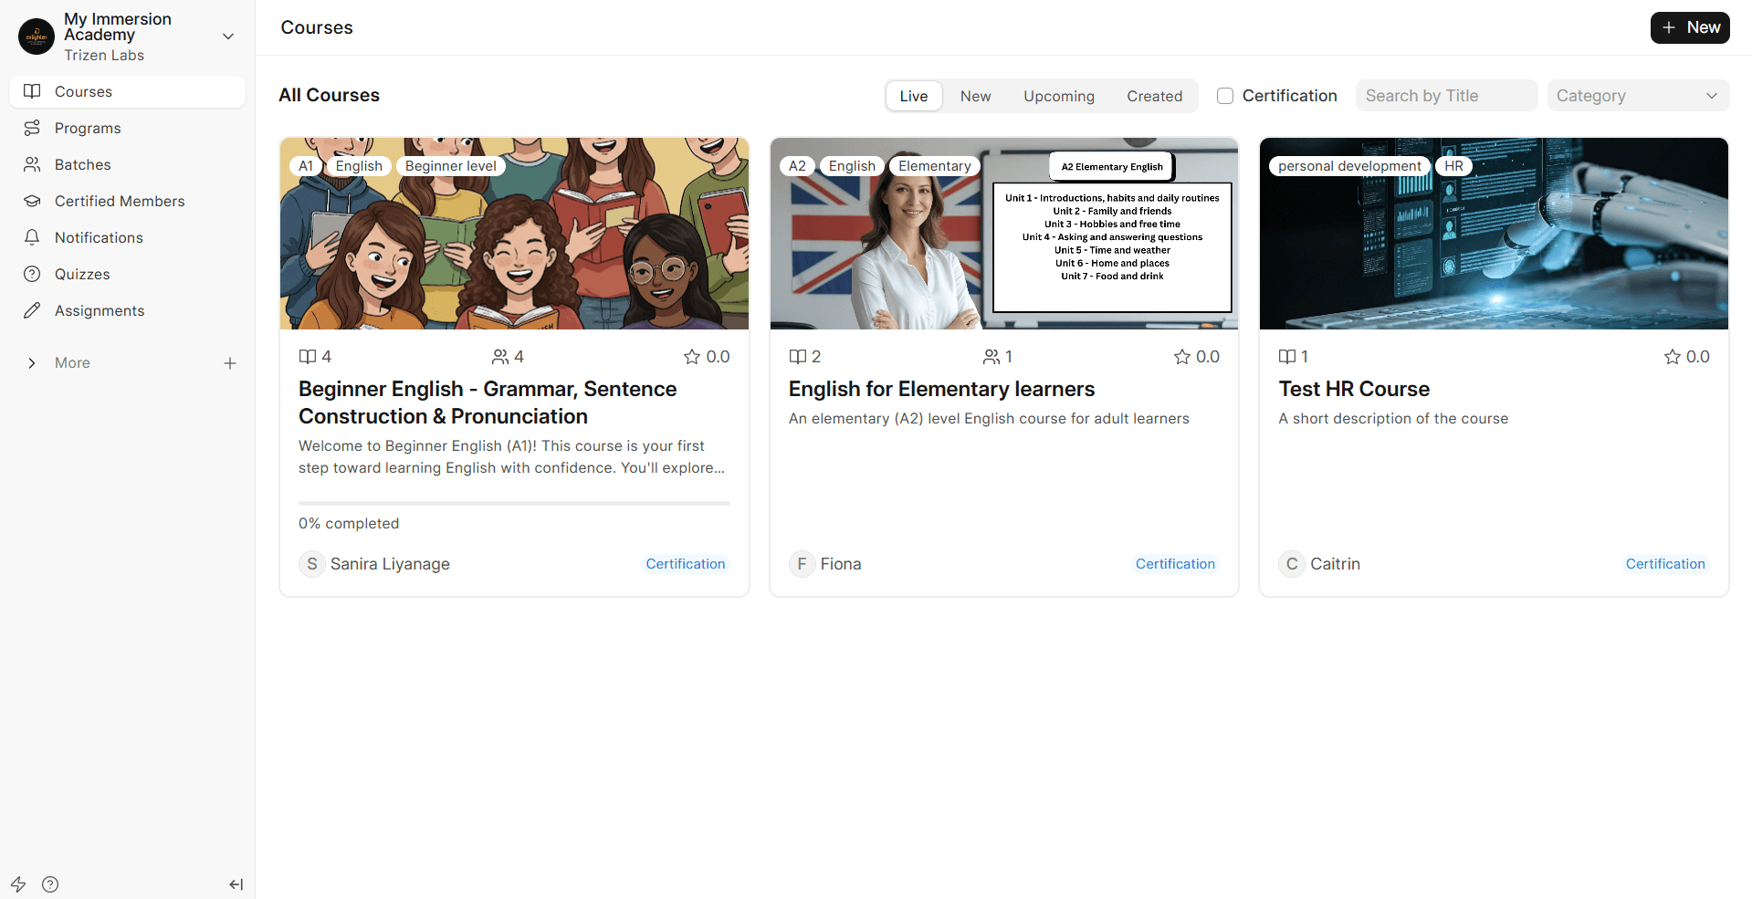
Task: Click the Certified Members graduation cap icon
Action: click(x=32, y=201)
